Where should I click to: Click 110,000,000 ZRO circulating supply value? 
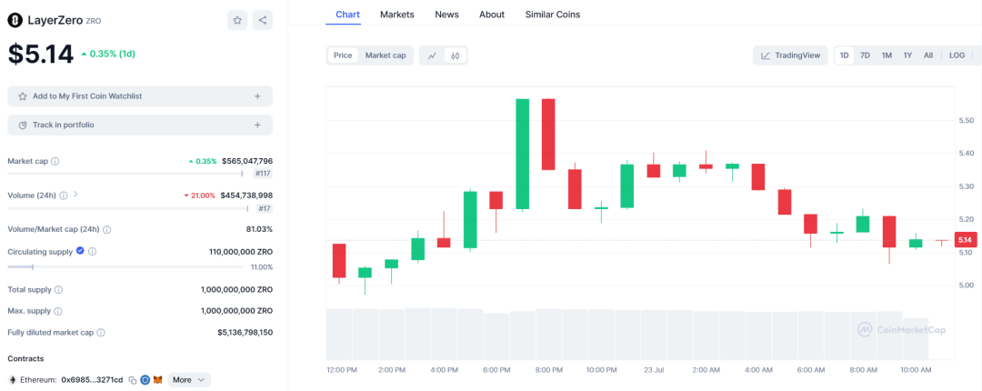240,251
